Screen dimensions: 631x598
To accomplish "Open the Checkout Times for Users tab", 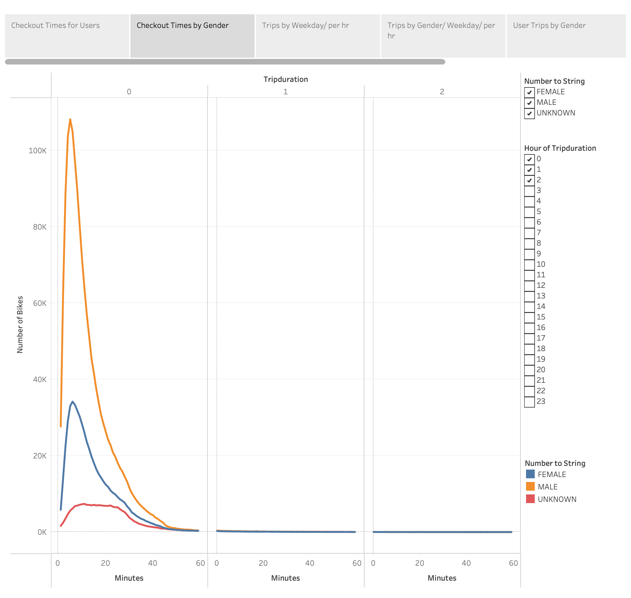I will coord(67,36).
